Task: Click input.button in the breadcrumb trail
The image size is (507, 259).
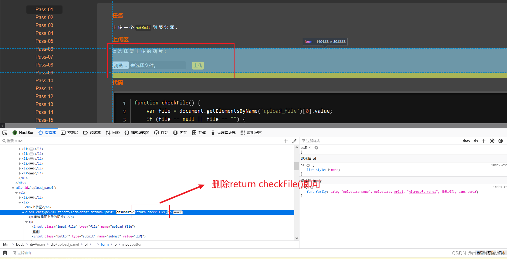Action: (x=132, y=244)
